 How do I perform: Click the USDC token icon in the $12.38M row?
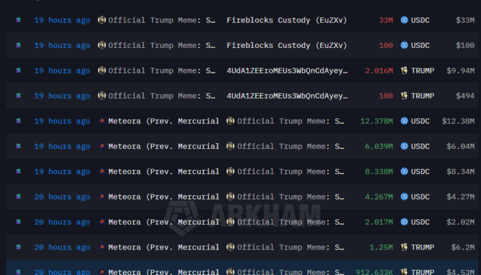tap(404, 122)
